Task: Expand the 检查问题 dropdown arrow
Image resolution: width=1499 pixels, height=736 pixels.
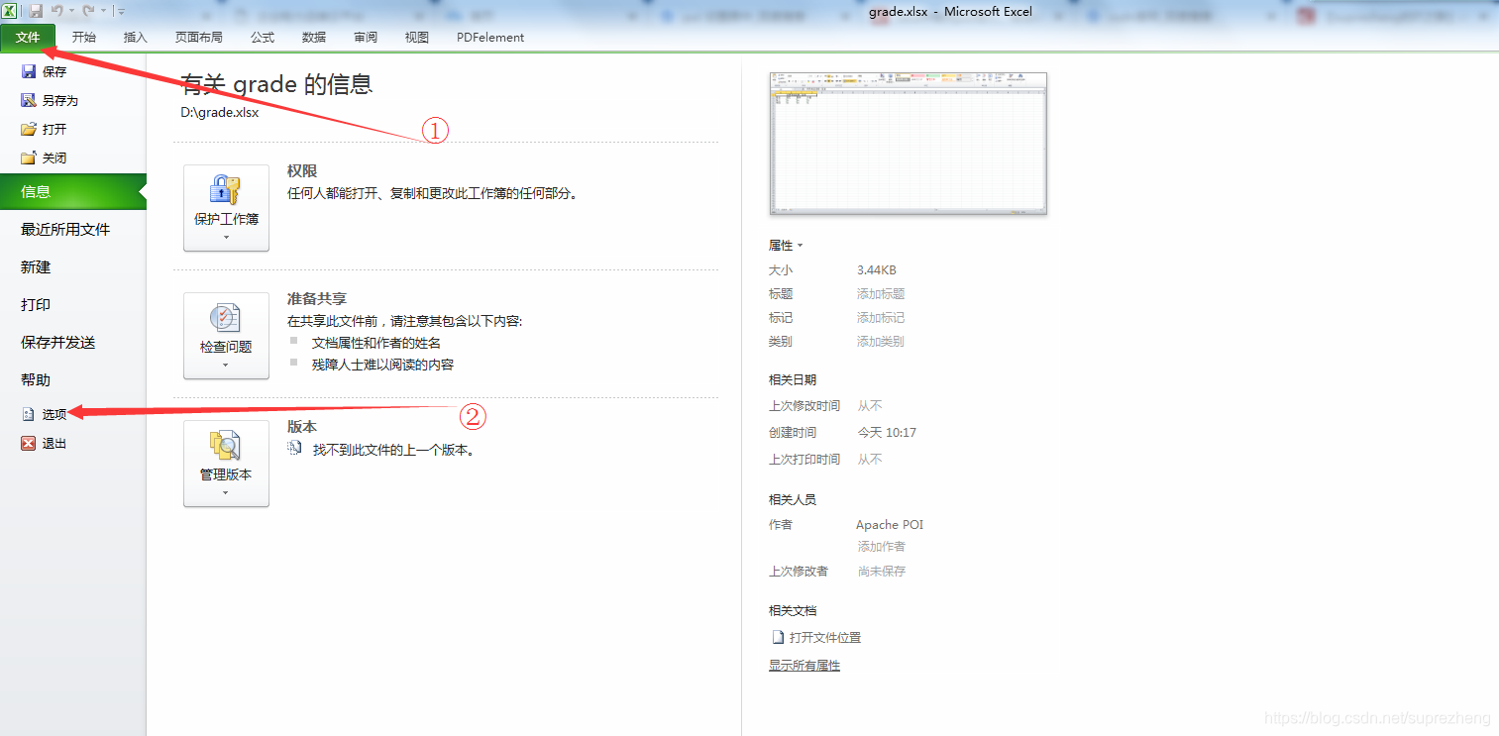Action: [x=226, y=366]
